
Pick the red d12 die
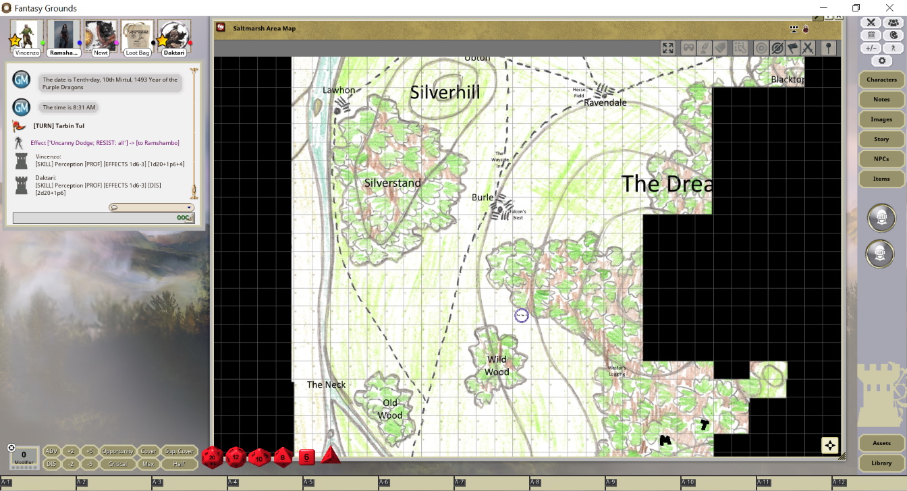pyautogui.click(x=236, y=457)
